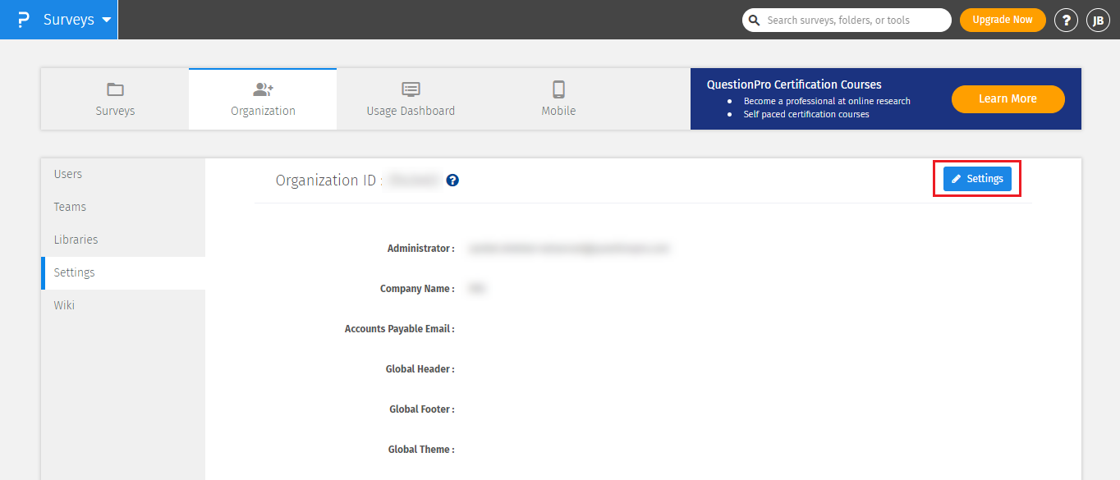Click the Mobile phone icon
The image size is (1120, 480).
pyautogui.click(x=558, y=89)
